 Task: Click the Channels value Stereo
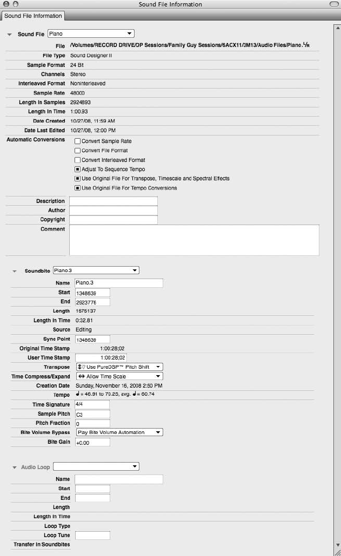[x=78, y=74]
